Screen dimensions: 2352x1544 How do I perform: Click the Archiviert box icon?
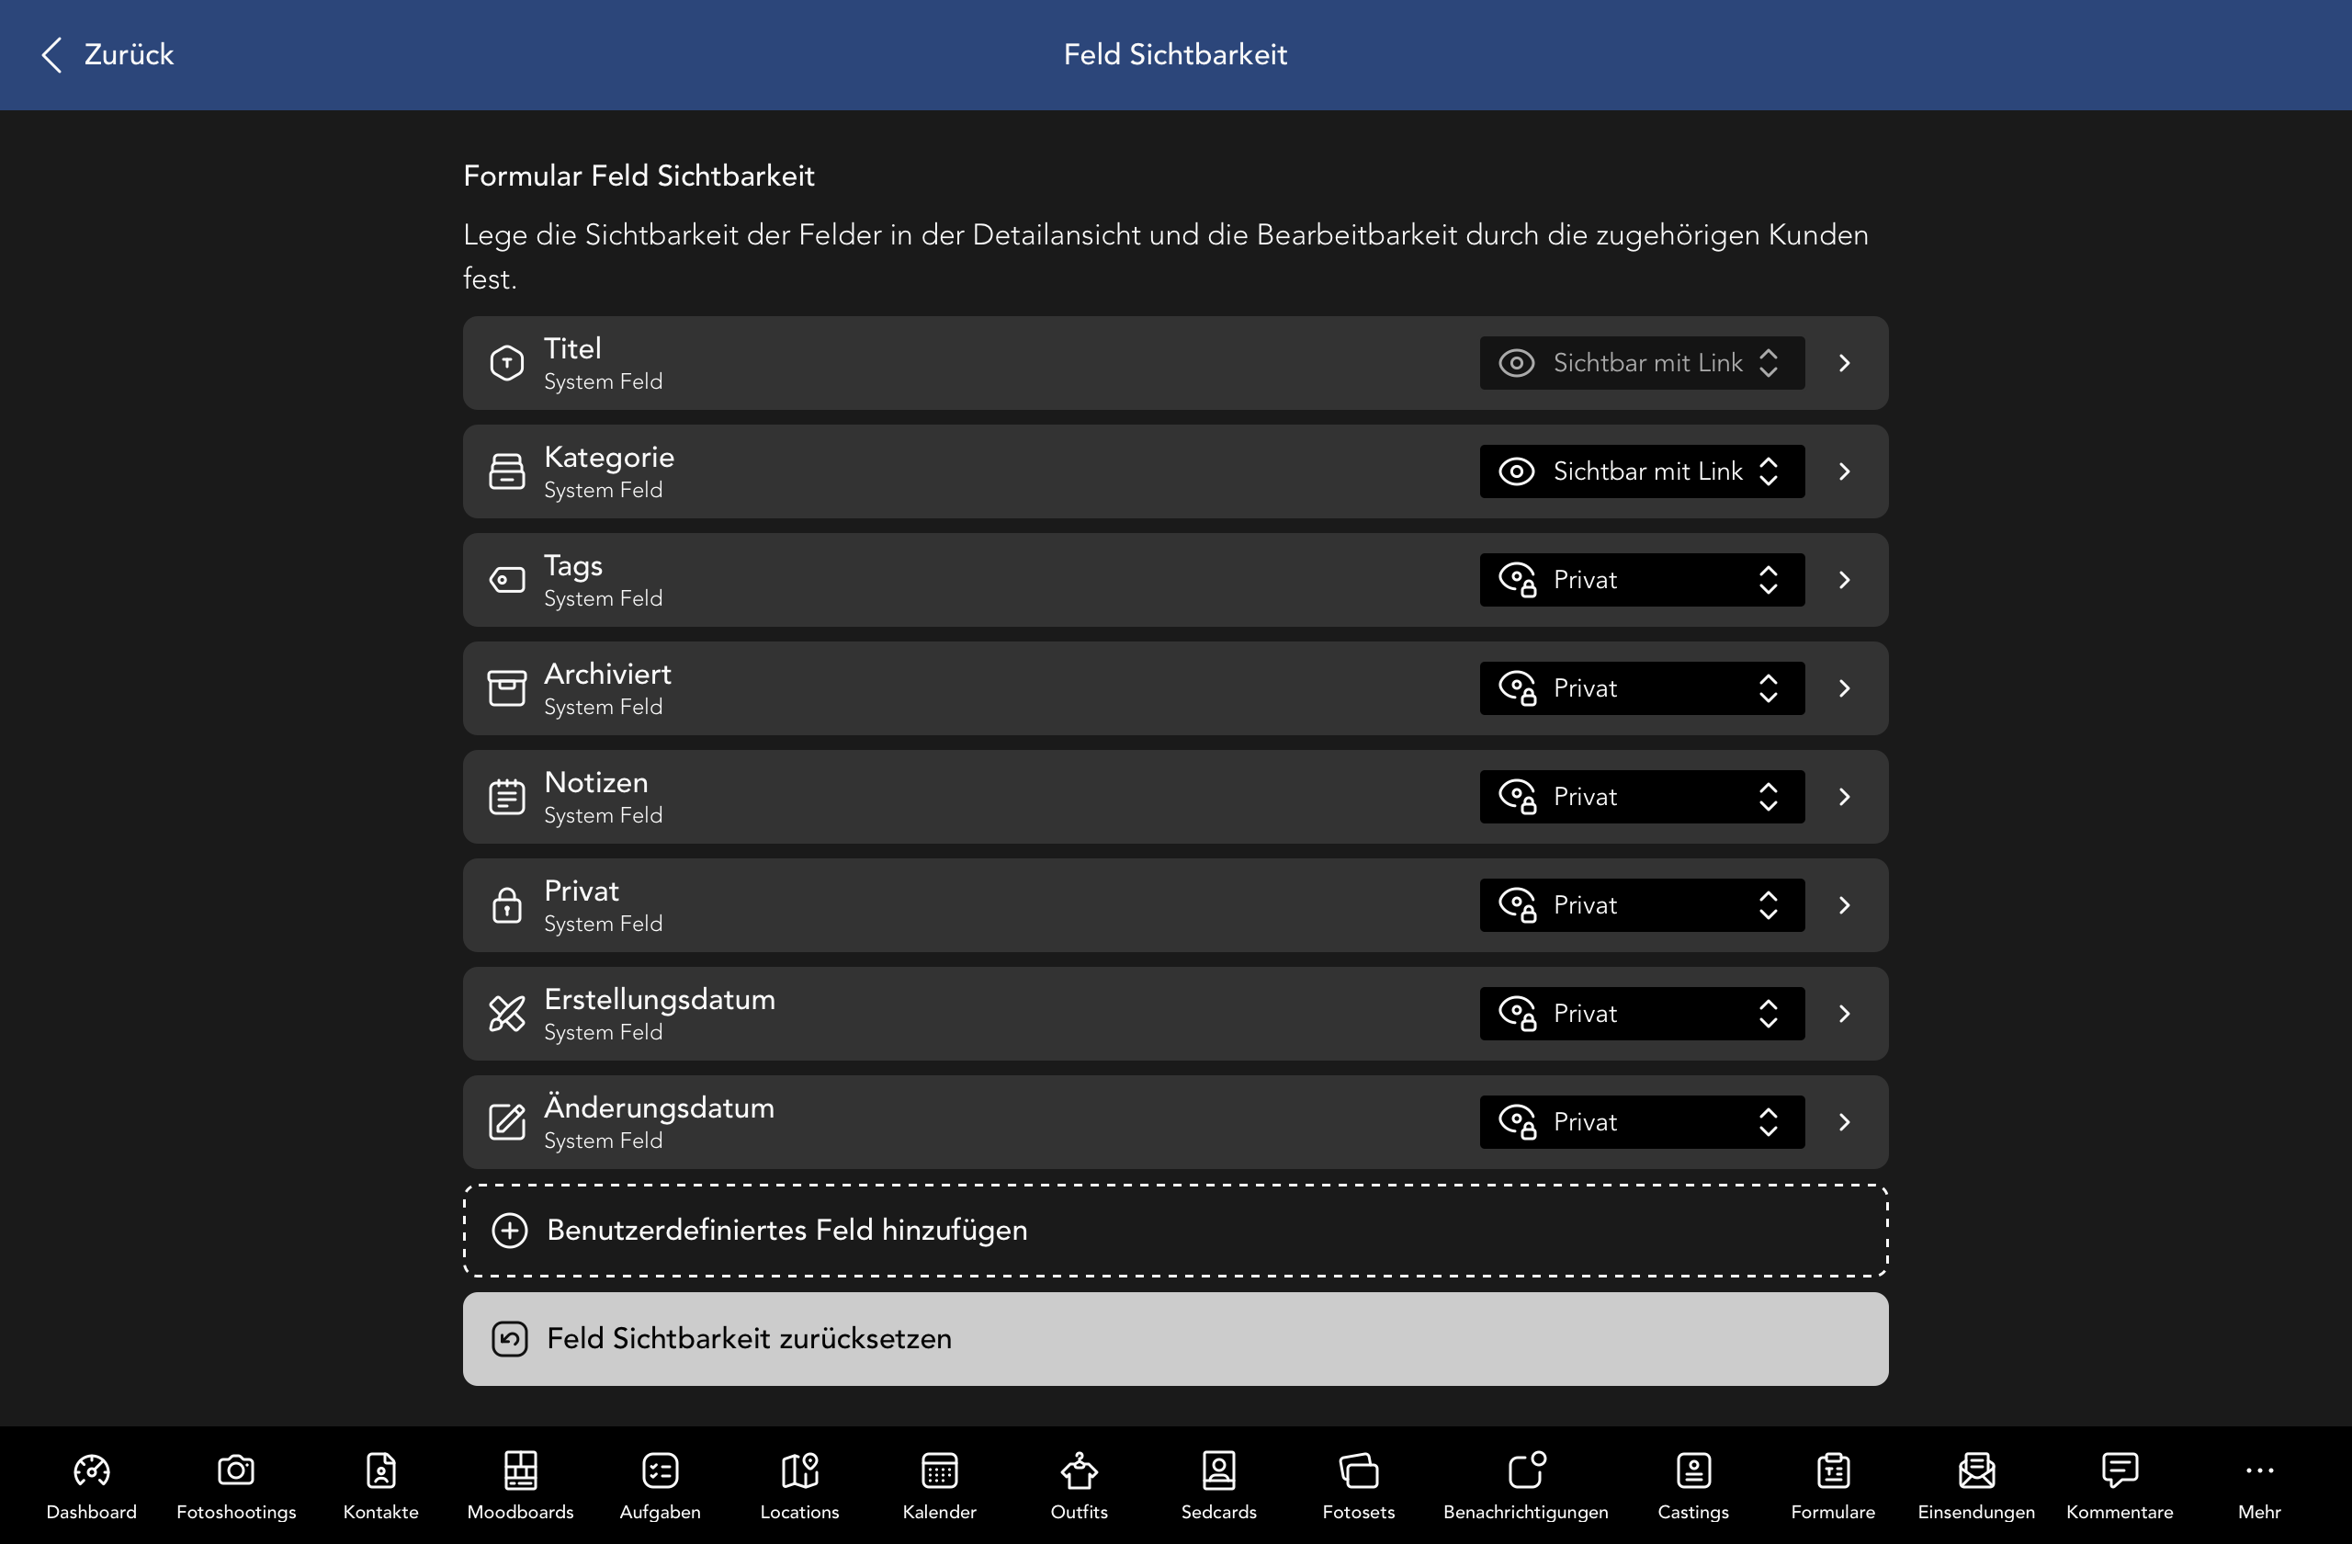point(507,688)
